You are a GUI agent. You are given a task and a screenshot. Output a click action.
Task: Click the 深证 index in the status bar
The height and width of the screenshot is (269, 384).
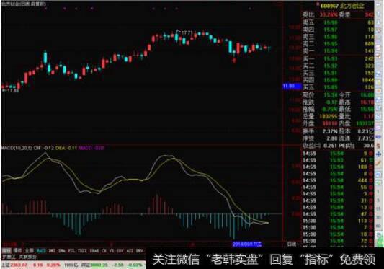click(x=86, y=265)
